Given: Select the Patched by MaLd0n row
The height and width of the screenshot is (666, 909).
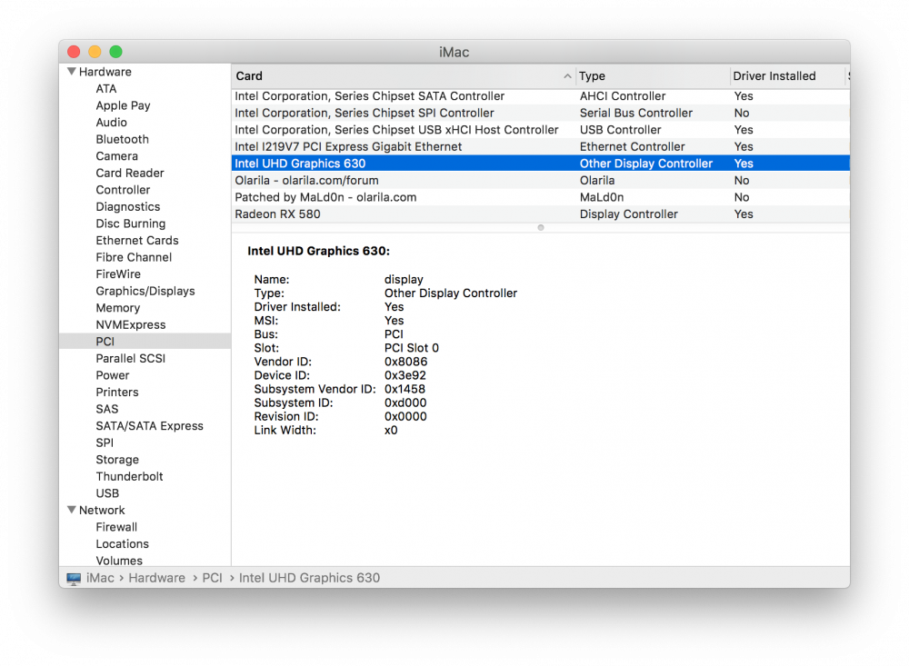Looking at the screenshot, I should coord(540,197).
